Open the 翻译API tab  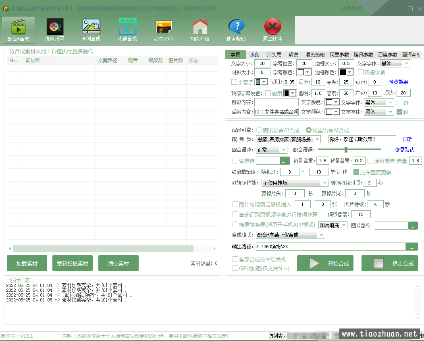411,55
